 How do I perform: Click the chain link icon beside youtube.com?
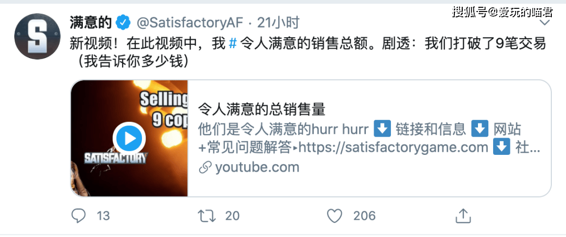point(205,168)
